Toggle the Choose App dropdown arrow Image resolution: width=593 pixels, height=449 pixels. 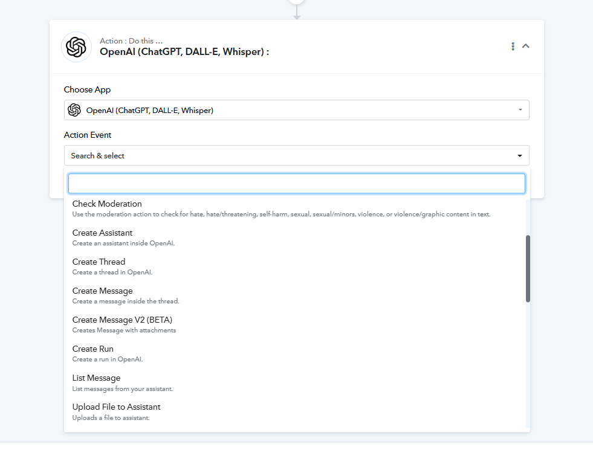click(520, 110)
